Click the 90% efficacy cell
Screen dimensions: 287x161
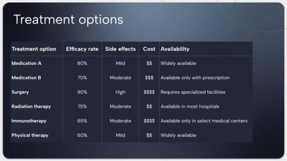click(82, 92)
